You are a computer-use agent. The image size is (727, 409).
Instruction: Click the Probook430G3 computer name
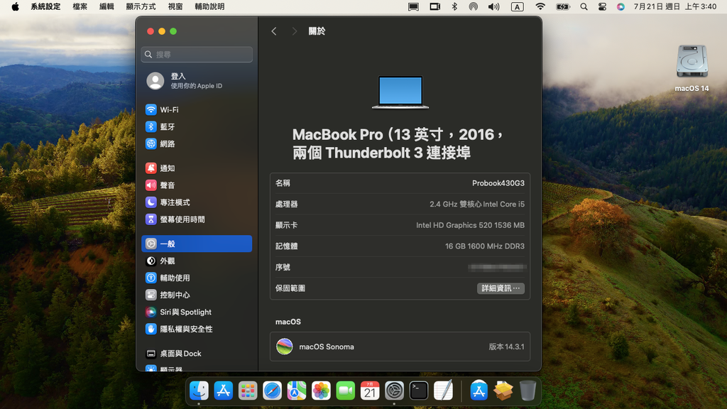coord(498,183)
